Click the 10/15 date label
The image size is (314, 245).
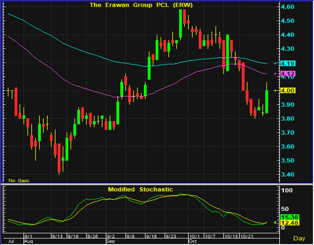pos(231,237)
